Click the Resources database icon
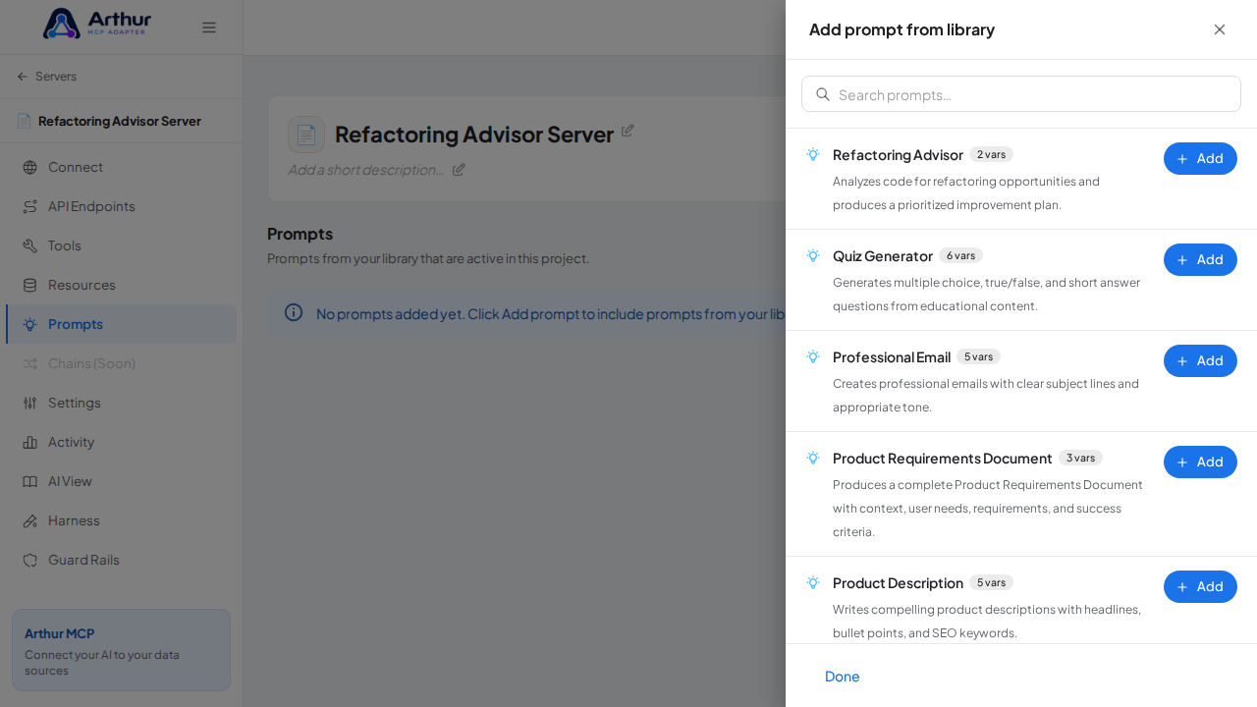This screenshot has height=707, width=1257. tap(30, 285)
